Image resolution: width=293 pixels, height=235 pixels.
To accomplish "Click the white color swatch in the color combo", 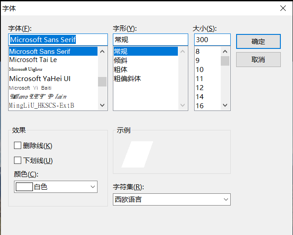I will pyautogui.click(x=24, y=187).
